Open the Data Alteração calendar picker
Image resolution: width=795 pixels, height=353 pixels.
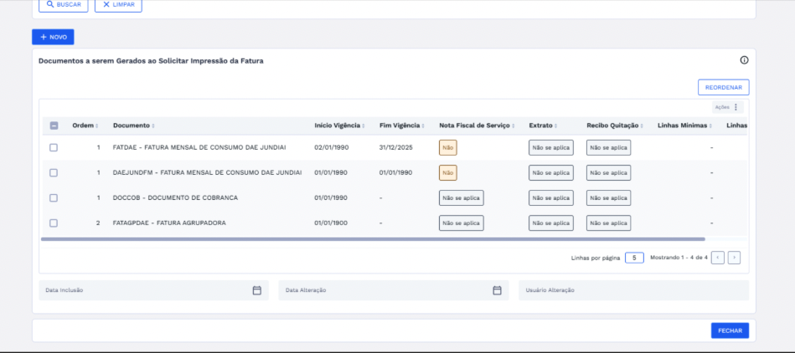tap(497, 290)
